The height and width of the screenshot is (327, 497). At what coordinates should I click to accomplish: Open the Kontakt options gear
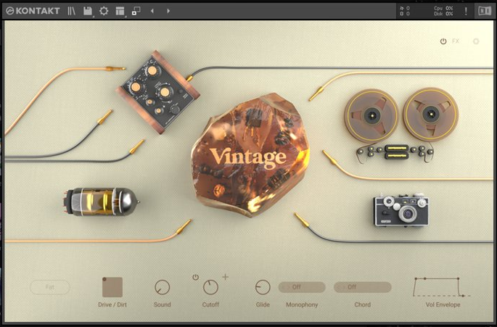click(104, 11)
